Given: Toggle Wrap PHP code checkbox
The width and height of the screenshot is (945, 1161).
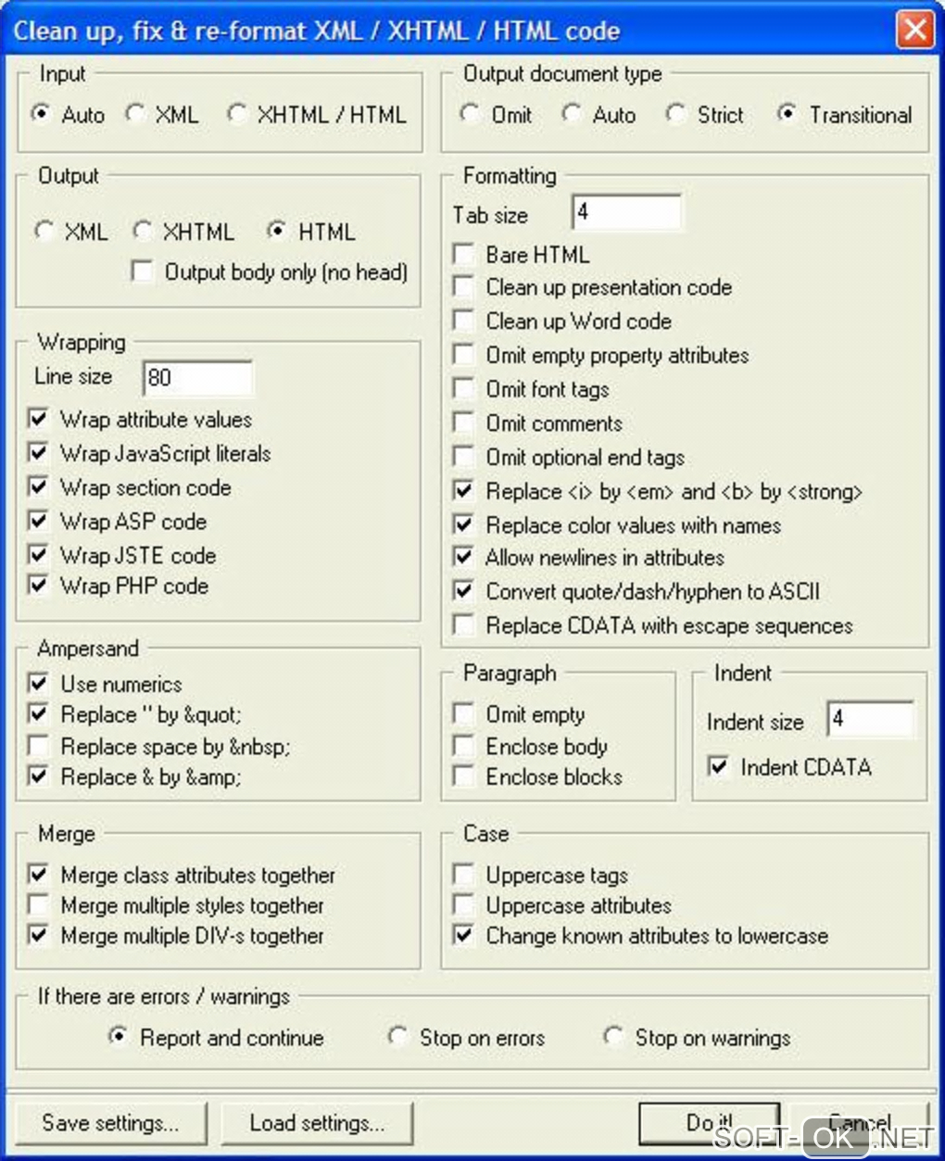Looking at the screenshot, I should pos(38,586).
